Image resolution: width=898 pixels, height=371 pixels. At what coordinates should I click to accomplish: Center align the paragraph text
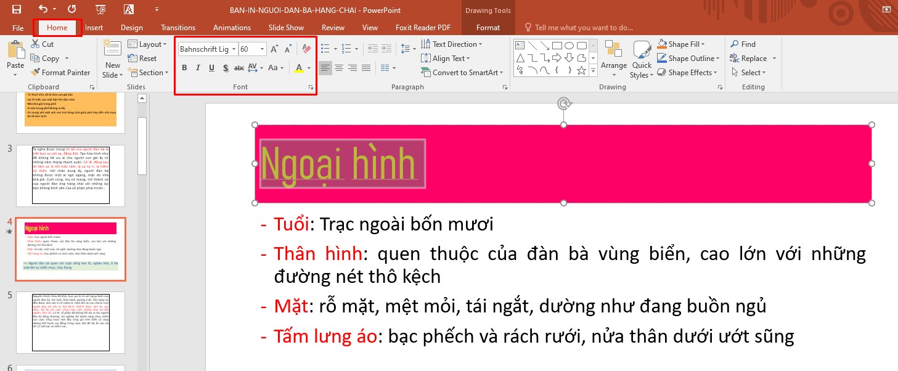[x=339, y=68]
